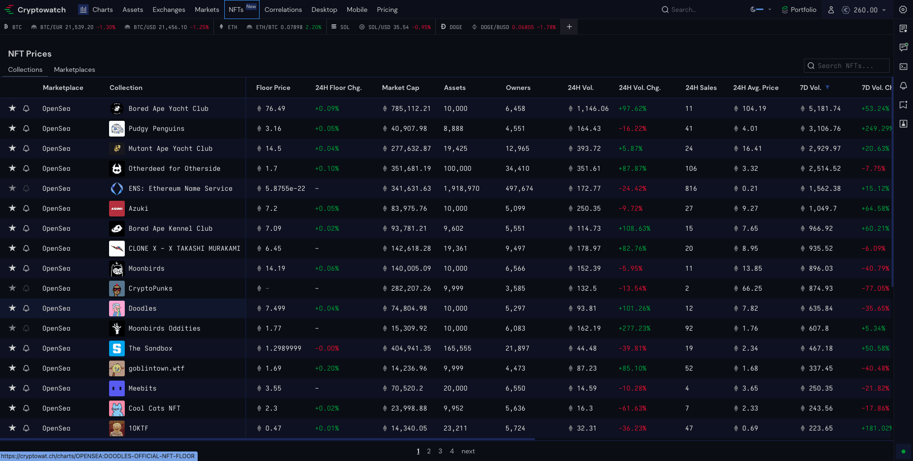
Task: Click the ENS collection logo
Action: (x=117, y=188)
